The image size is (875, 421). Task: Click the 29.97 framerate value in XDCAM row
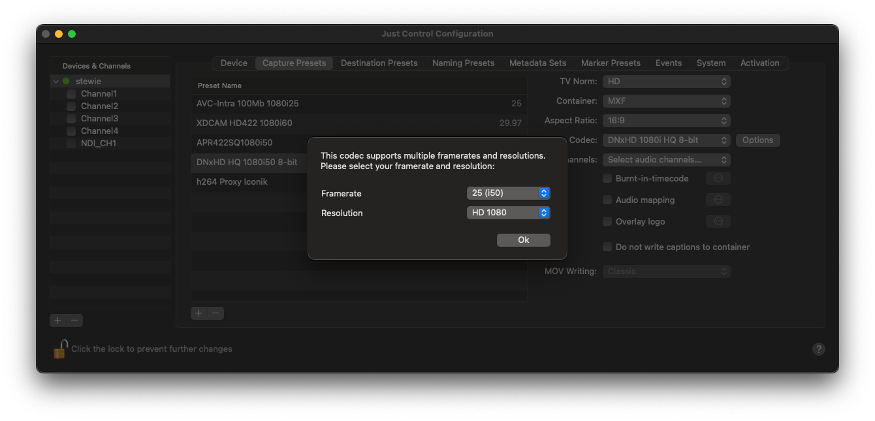pyautogui.click(x=510, y=123)
